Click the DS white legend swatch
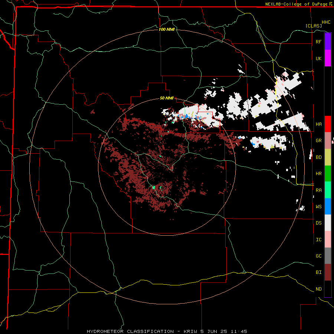 tap(328, 223)
